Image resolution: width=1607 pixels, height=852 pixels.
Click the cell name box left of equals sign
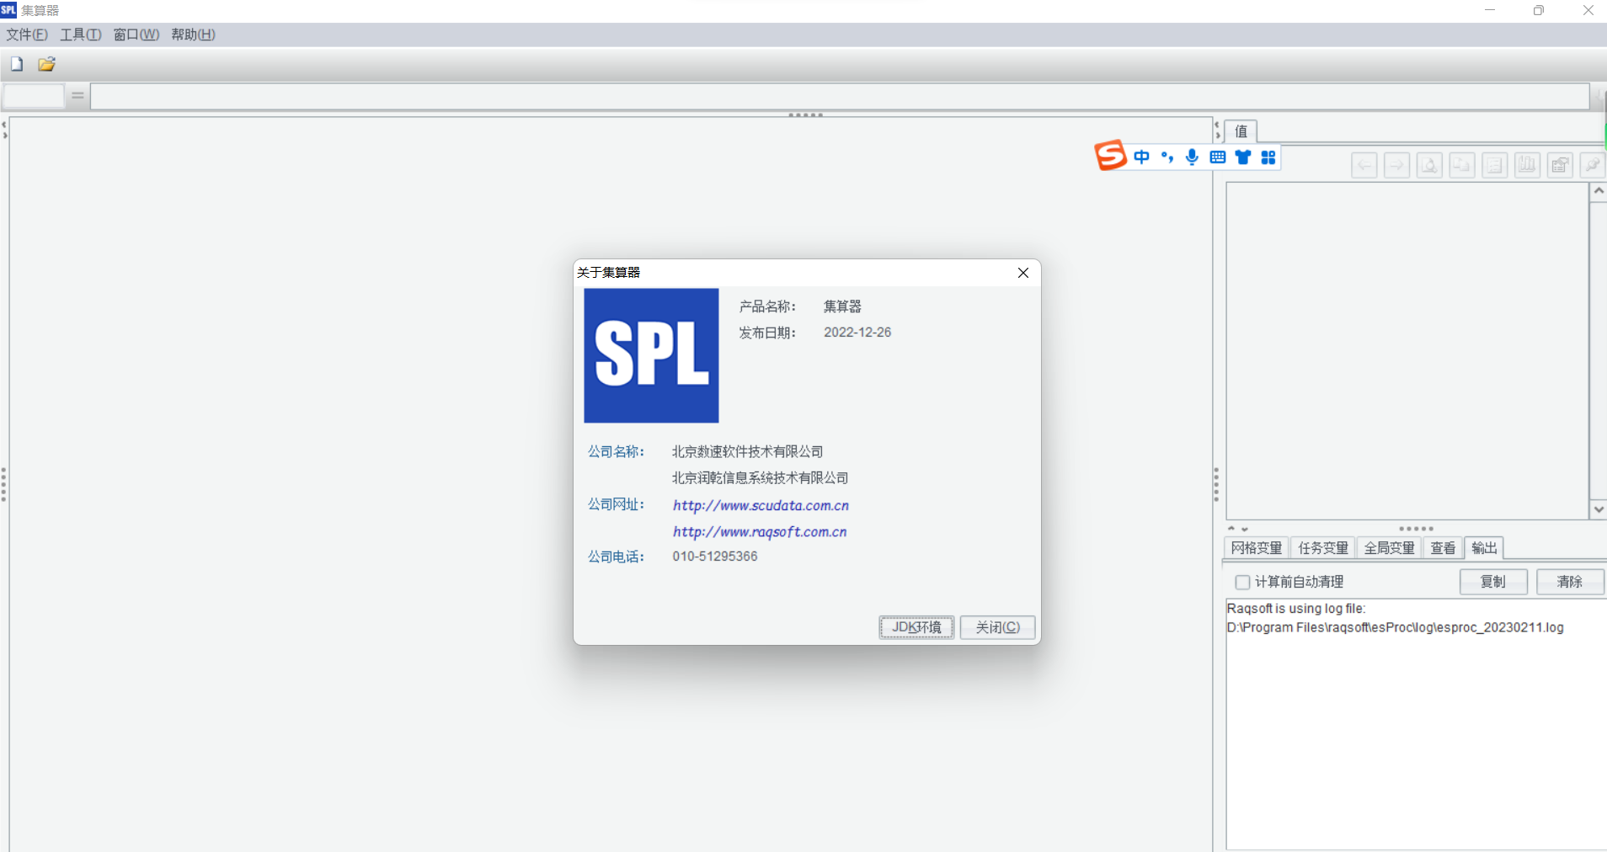click(x=34, y=96)
